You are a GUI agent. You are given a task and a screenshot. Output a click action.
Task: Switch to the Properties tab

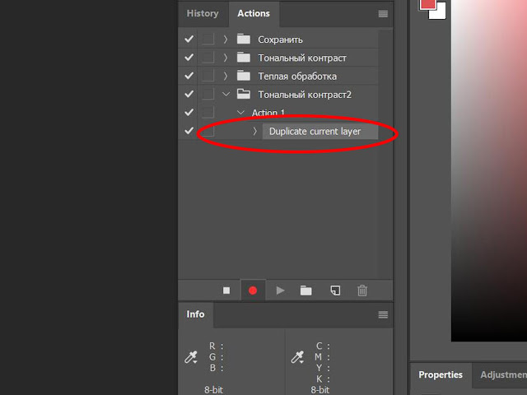441,374
